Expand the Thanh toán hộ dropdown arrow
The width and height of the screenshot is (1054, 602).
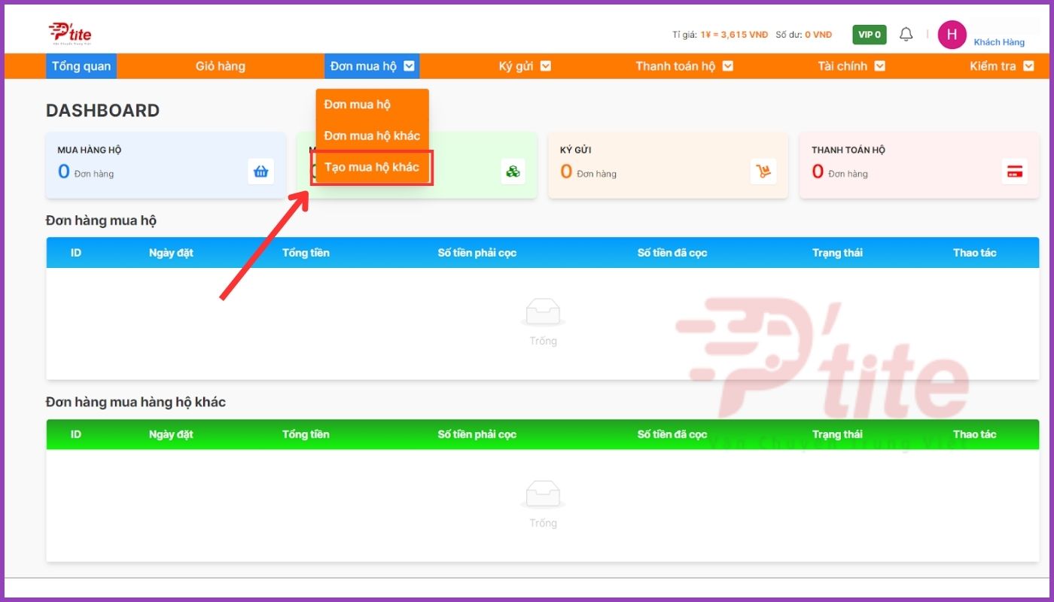(728, 66)
